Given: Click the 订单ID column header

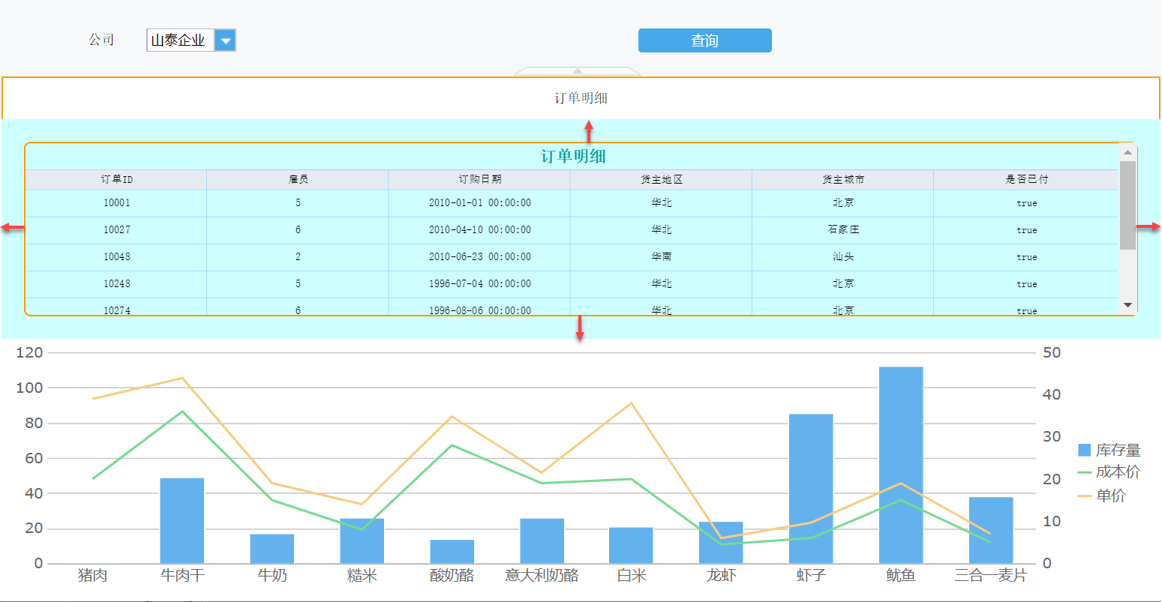Looking at the screenshot, I should tap(116, 180).
